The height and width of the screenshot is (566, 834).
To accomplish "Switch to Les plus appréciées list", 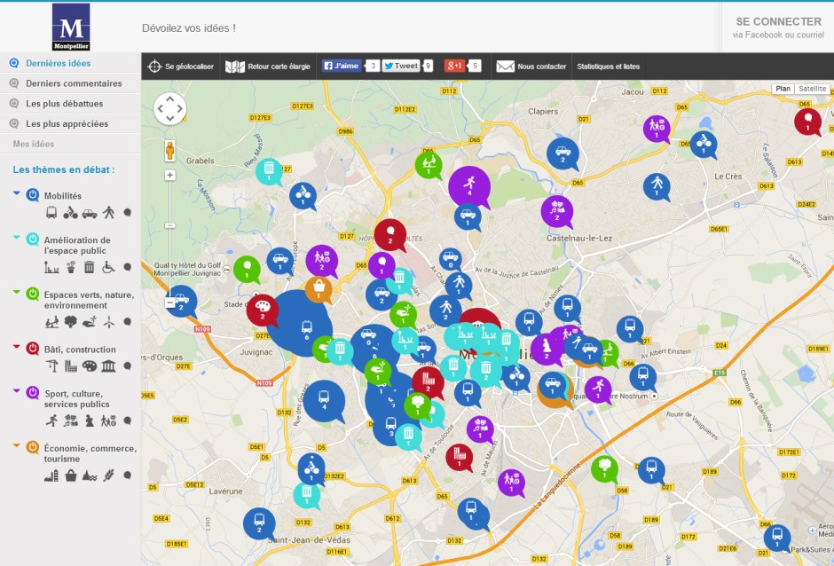I will click(67, 124).
